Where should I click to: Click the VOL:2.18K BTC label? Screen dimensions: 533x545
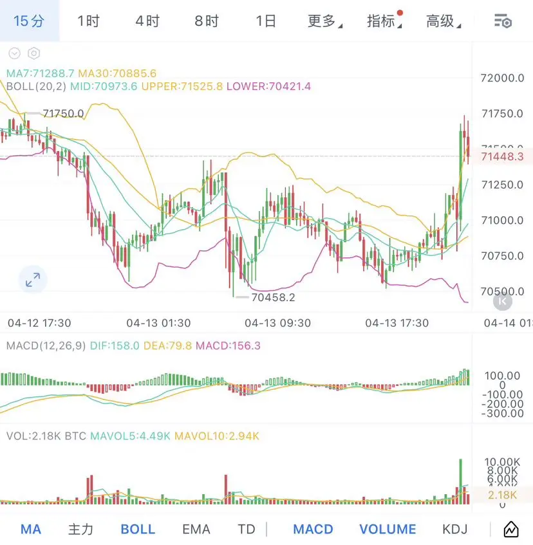coord(46,436)
